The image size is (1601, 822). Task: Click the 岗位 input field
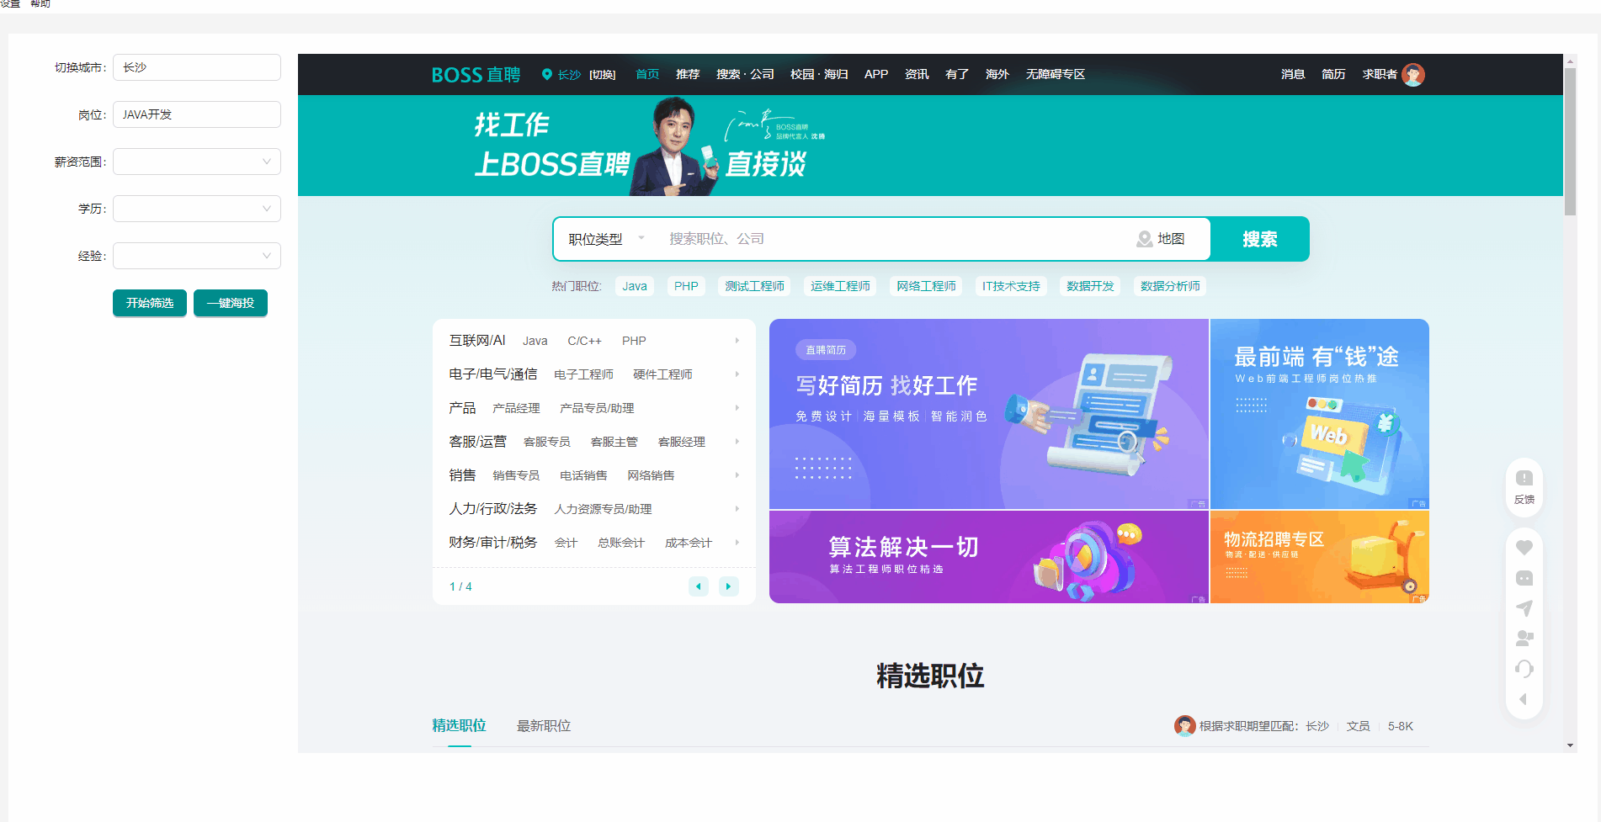pyautogui.click(x=197, y=114)
